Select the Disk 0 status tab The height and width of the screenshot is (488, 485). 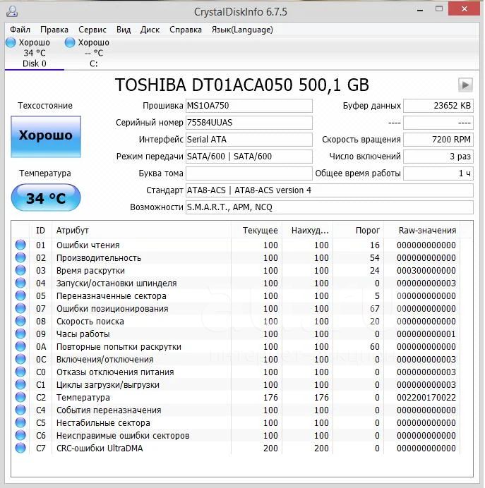pos(35,53)
